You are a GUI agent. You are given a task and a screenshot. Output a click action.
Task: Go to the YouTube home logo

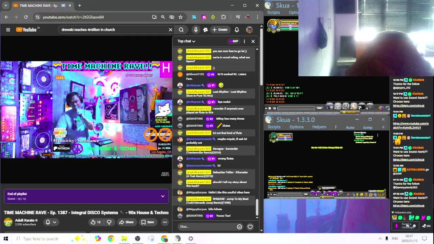[26, 29]
